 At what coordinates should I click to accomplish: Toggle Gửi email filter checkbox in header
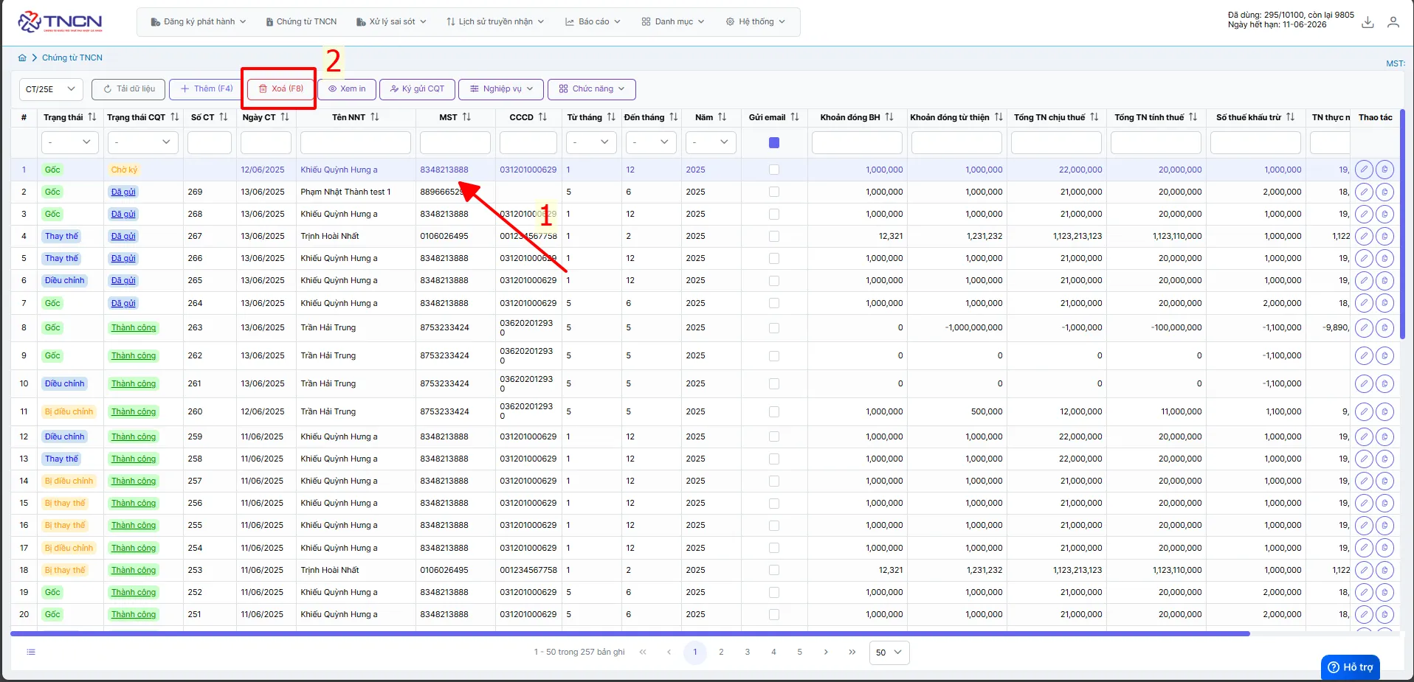pyautogui.click(x=774, y=143)
